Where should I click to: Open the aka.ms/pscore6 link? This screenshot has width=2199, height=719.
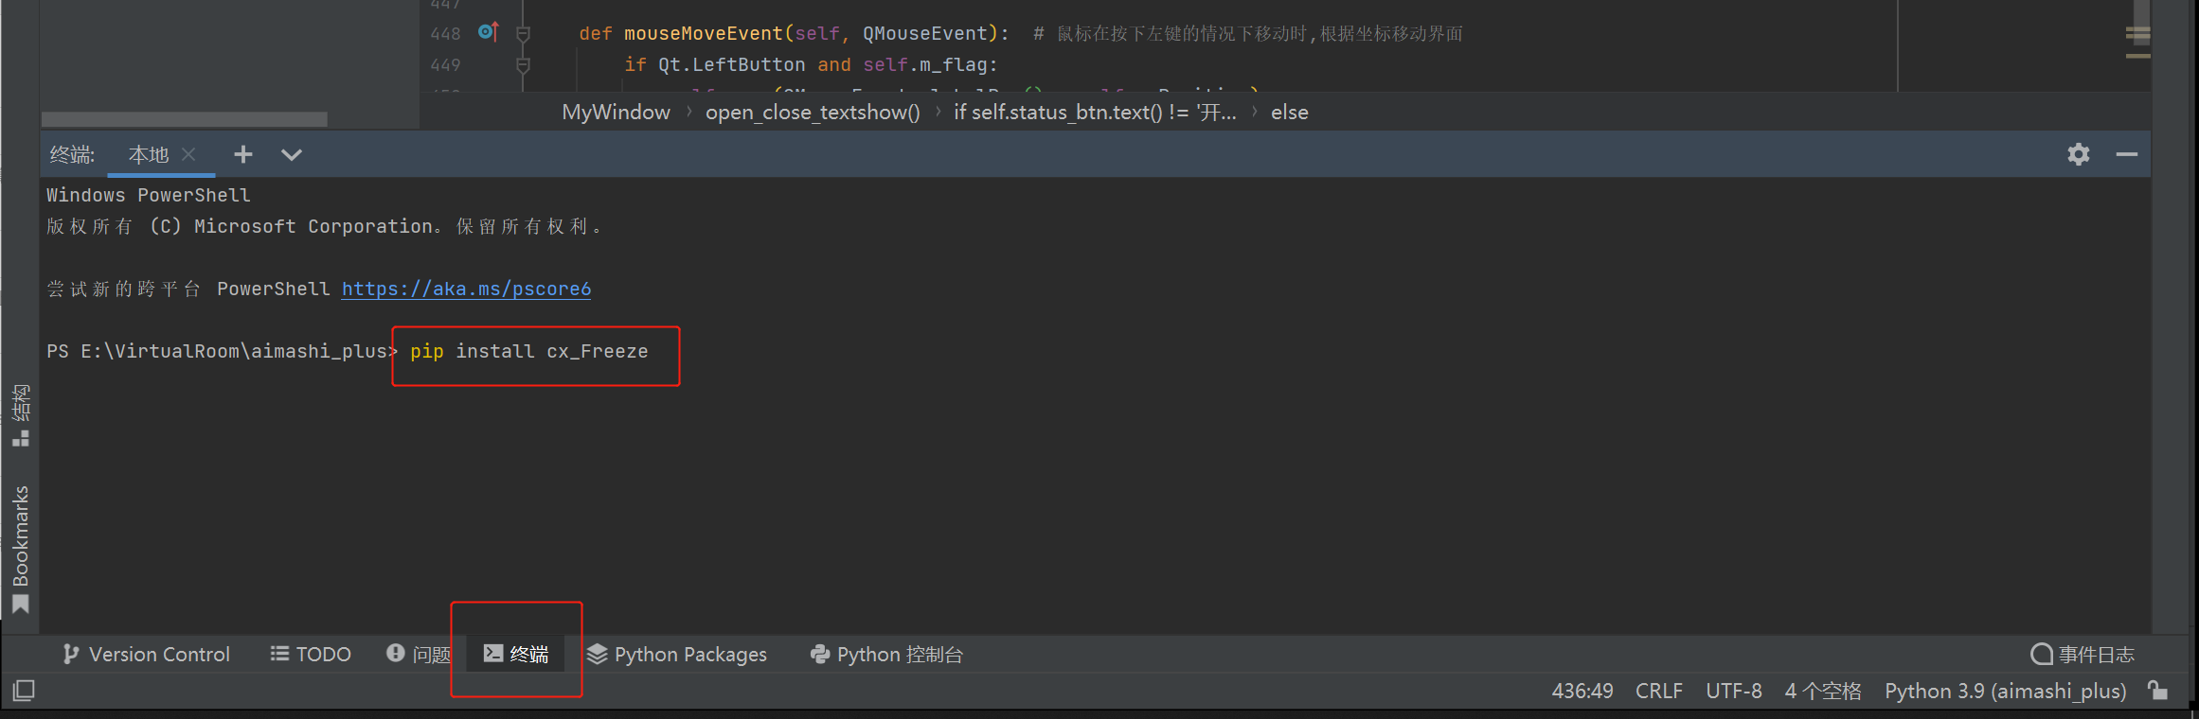466,289
